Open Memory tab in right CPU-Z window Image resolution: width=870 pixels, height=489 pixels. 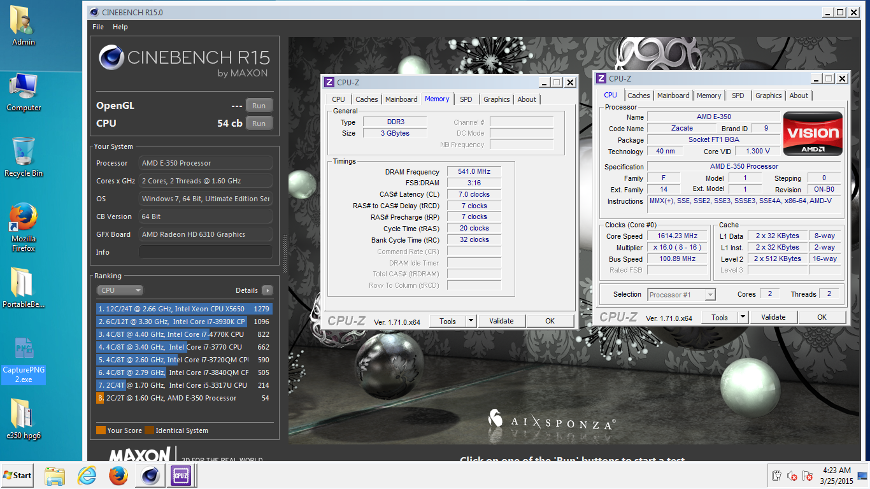pos(709,96)
